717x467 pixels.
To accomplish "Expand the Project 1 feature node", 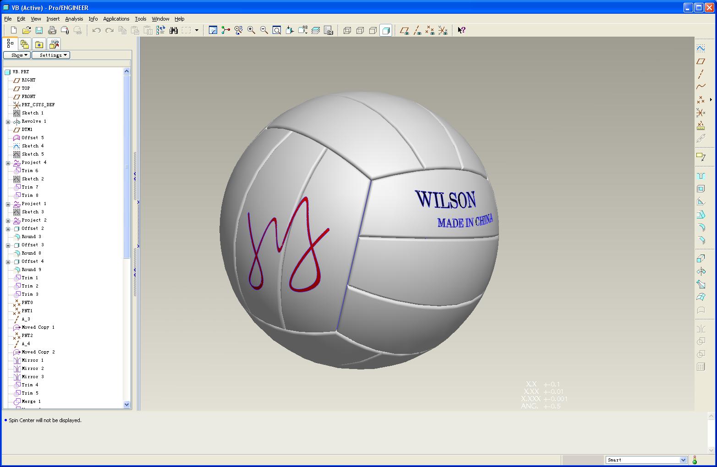I will click(8, 204).
